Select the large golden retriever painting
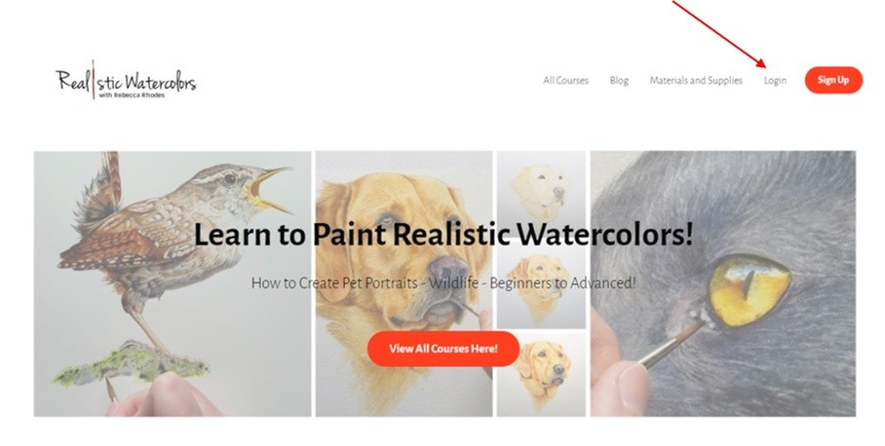 pyautogui.click(x=404, y=283)
